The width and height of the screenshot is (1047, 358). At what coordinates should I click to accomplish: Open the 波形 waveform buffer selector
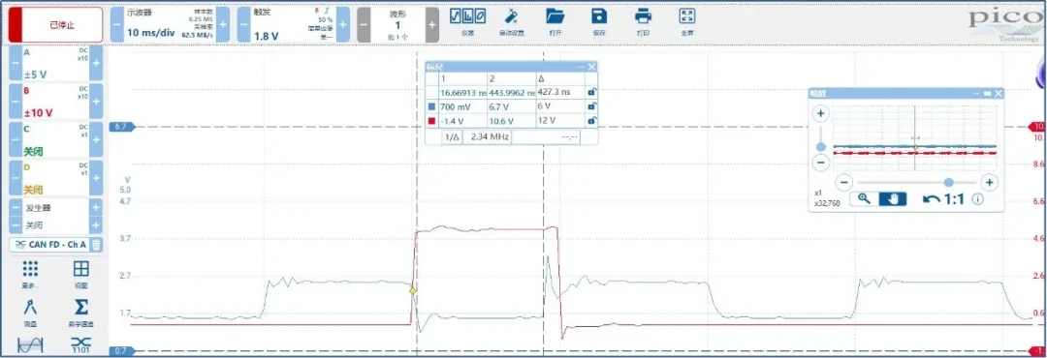[x=398, y=24]
